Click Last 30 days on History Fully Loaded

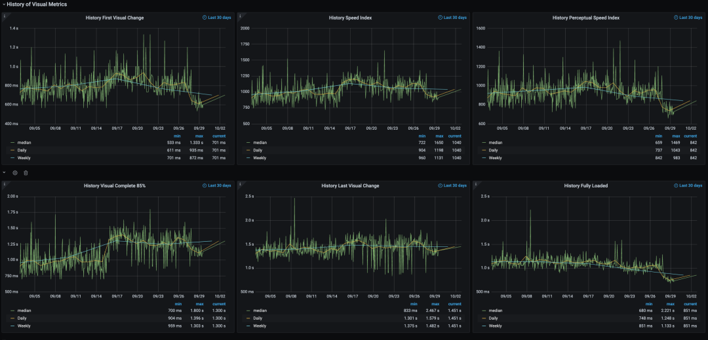(688, 185)
